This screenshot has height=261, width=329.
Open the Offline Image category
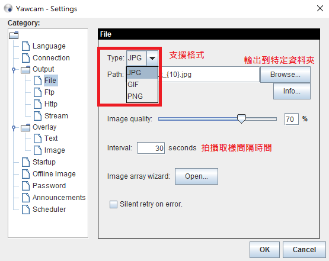[x=54, y=174]
